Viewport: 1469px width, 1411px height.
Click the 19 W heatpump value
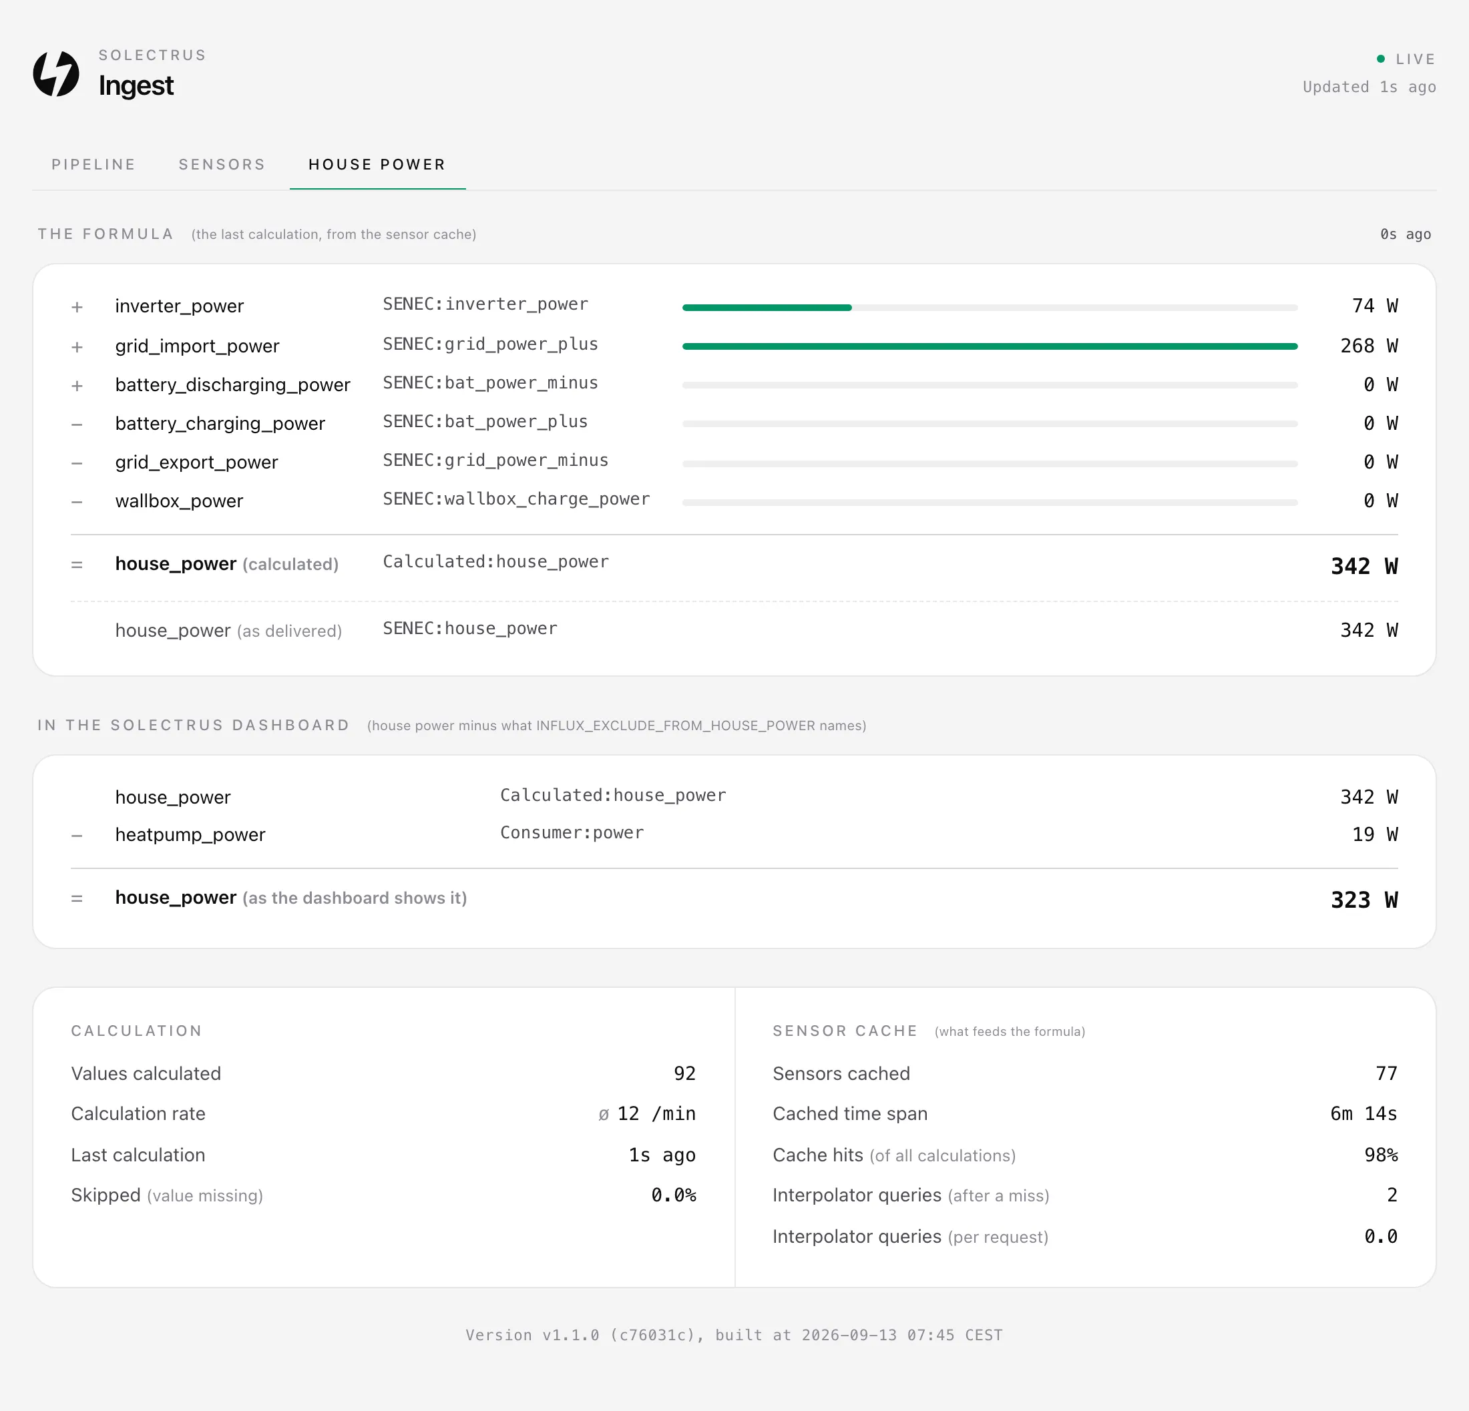1375,834
